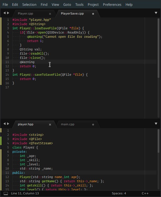Click the upper pane vertical scrollbar
Image resolution: width=161 pixels, height=197 pixels.
[x=158, y=48]
